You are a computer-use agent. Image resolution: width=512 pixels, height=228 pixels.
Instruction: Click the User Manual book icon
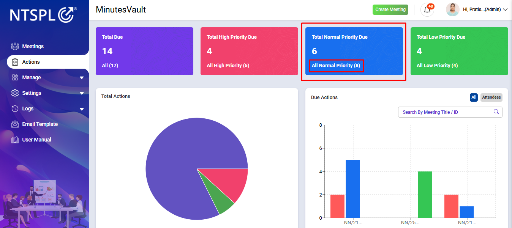(x=15, y=140)
